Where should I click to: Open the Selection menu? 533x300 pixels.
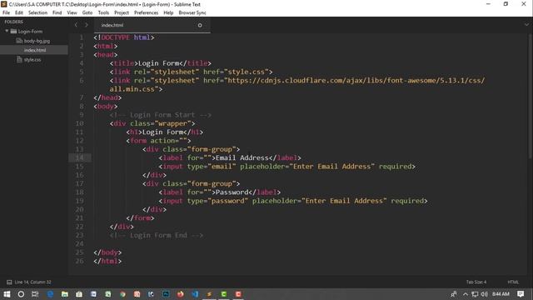pyautogui.click(x=37, y=12)
